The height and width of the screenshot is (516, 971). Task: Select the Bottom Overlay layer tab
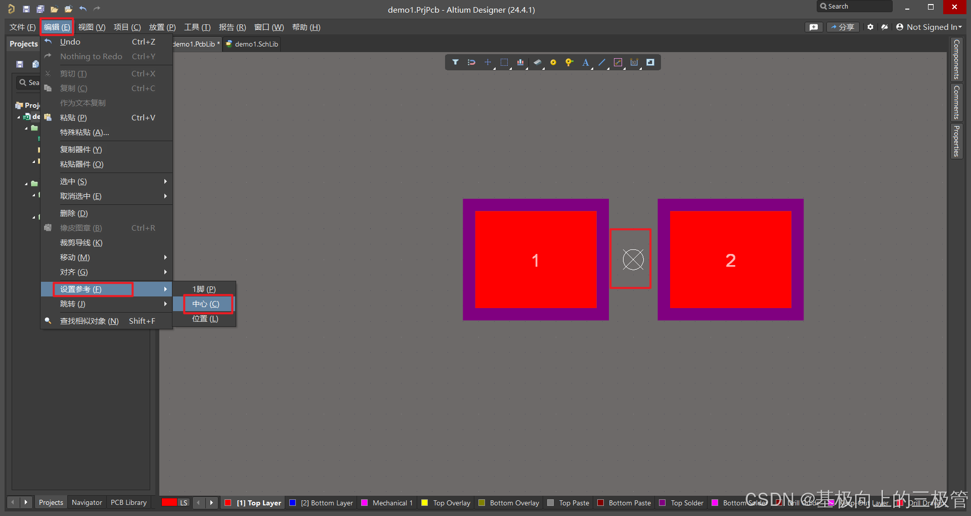pos(509,502)
